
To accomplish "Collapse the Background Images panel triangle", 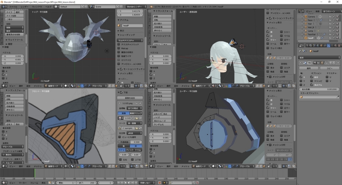I will coord(119,92).
